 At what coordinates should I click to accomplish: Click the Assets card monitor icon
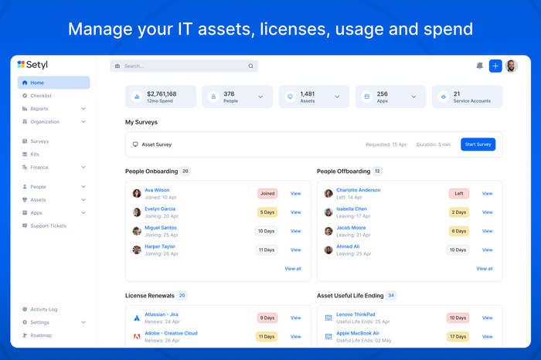(290, 97)
